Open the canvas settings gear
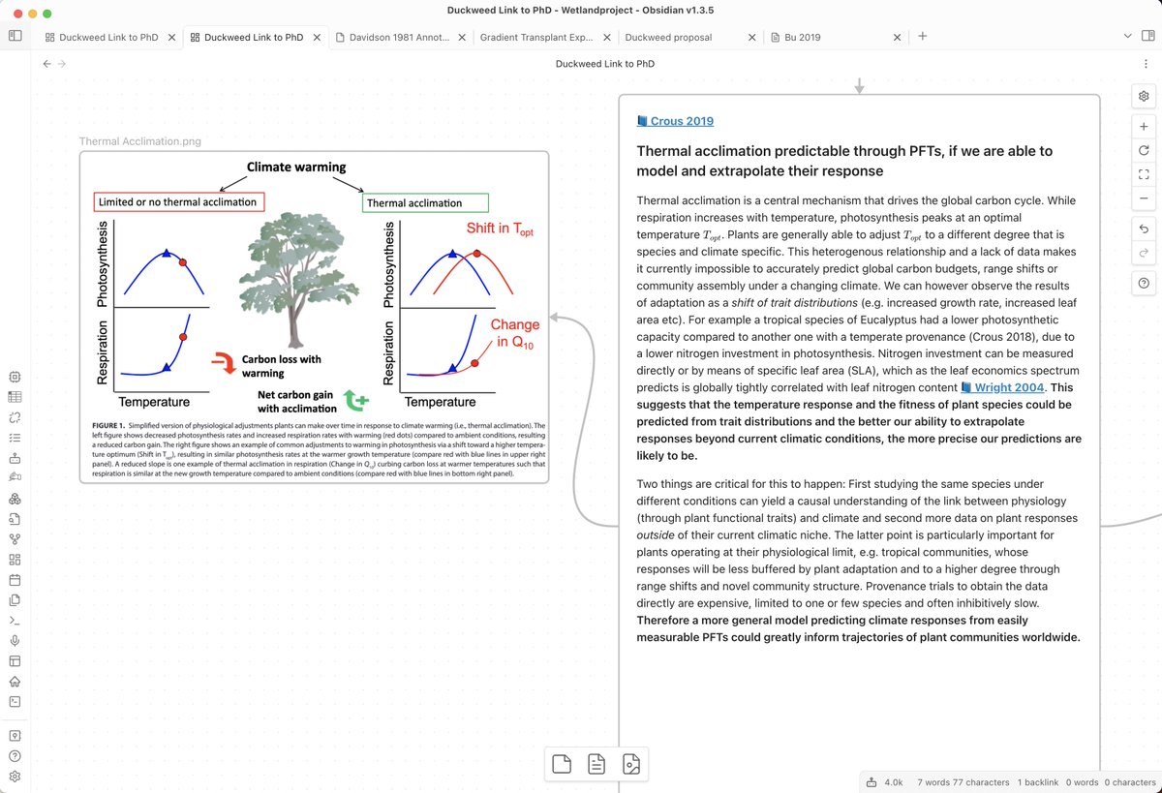Screen dimensions: 1162x793 (x=1144, y=96)
